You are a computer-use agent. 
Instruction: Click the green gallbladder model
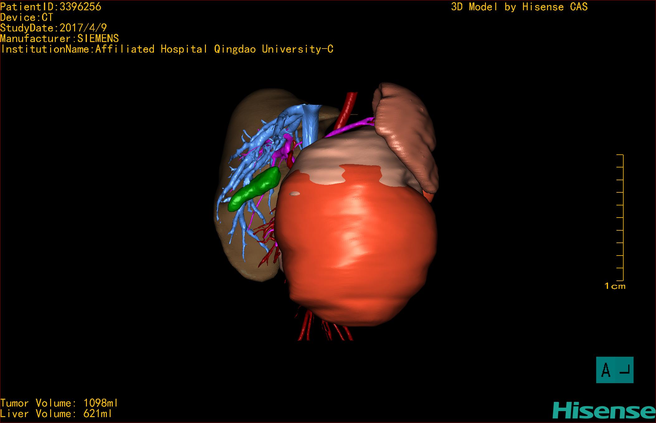point(255,189)
